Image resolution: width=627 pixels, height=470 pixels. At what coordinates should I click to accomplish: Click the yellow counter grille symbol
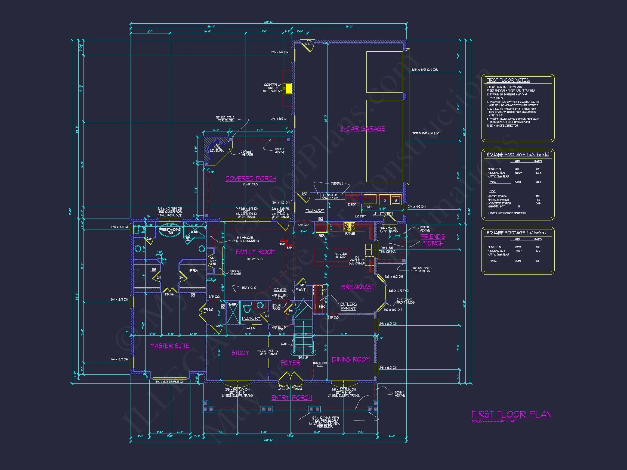pos(288,88)
